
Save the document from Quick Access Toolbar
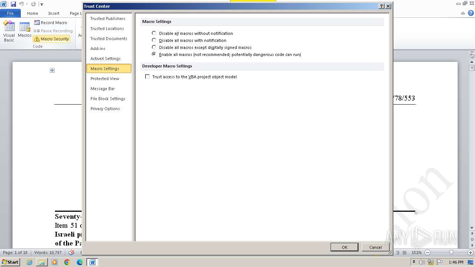tap(13, 4)
